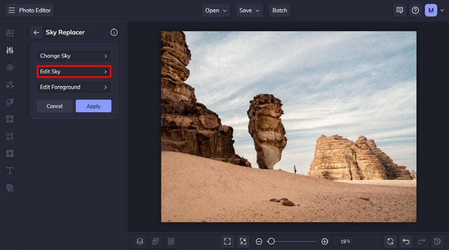This screenshot has width=449, height=250.
Task: Select the Artsy palette icon
Action: tap(10, 102)
